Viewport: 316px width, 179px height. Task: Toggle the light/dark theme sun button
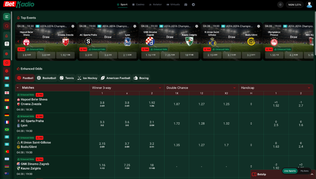pos(280,4)
